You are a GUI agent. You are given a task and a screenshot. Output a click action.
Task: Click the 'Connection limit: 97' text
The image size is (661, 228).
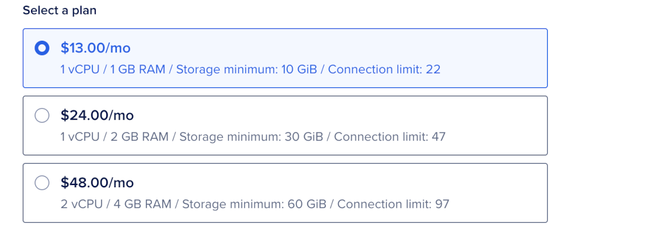(x=393, y=204)
